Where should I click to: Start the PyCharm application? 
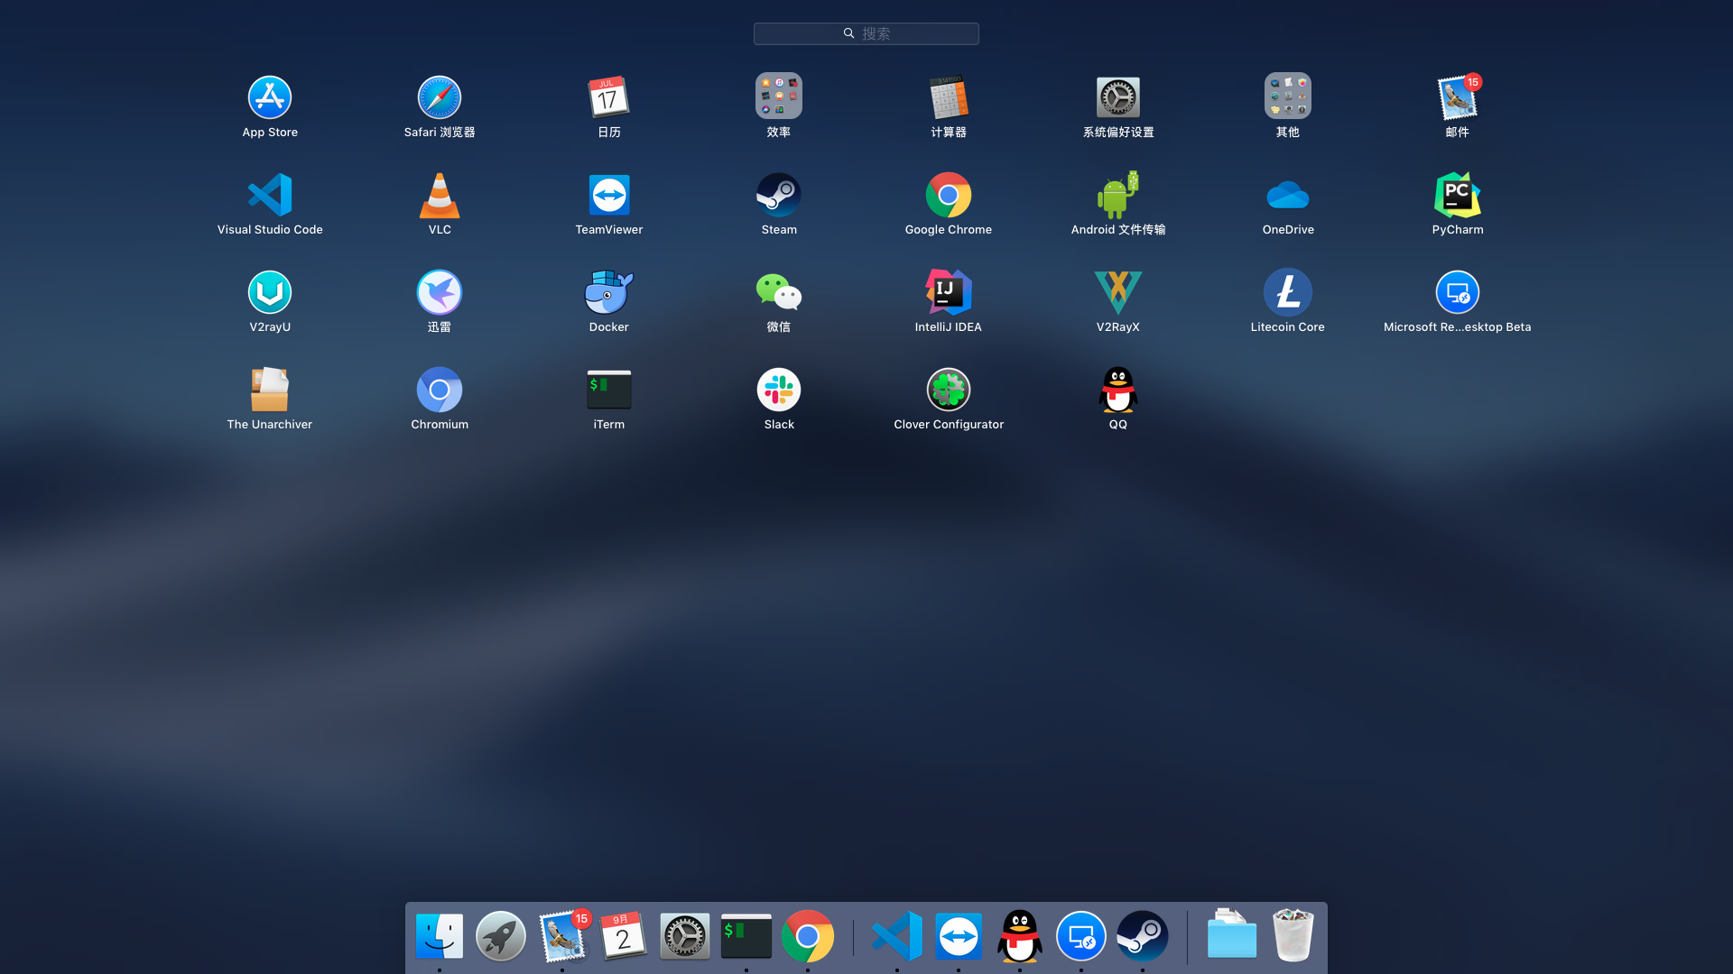(x=1457, y=195)
